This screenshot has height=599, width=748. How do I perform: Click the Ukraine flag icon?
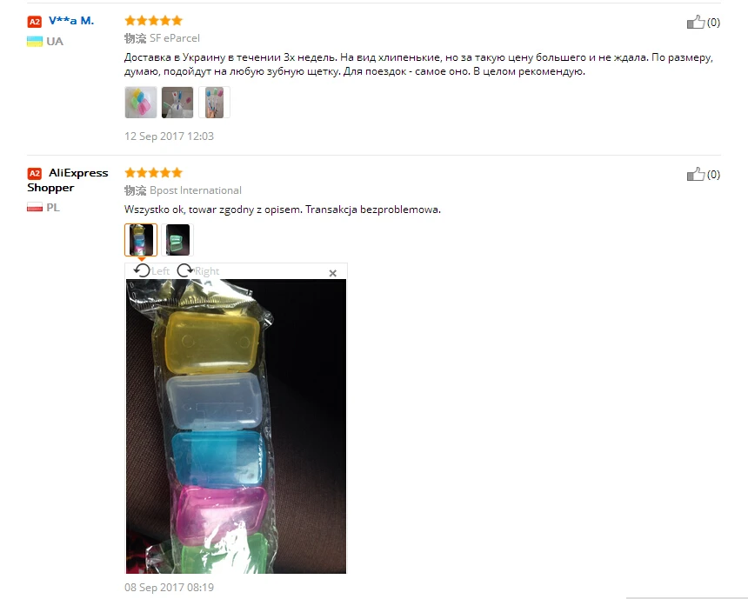point(34,42)
